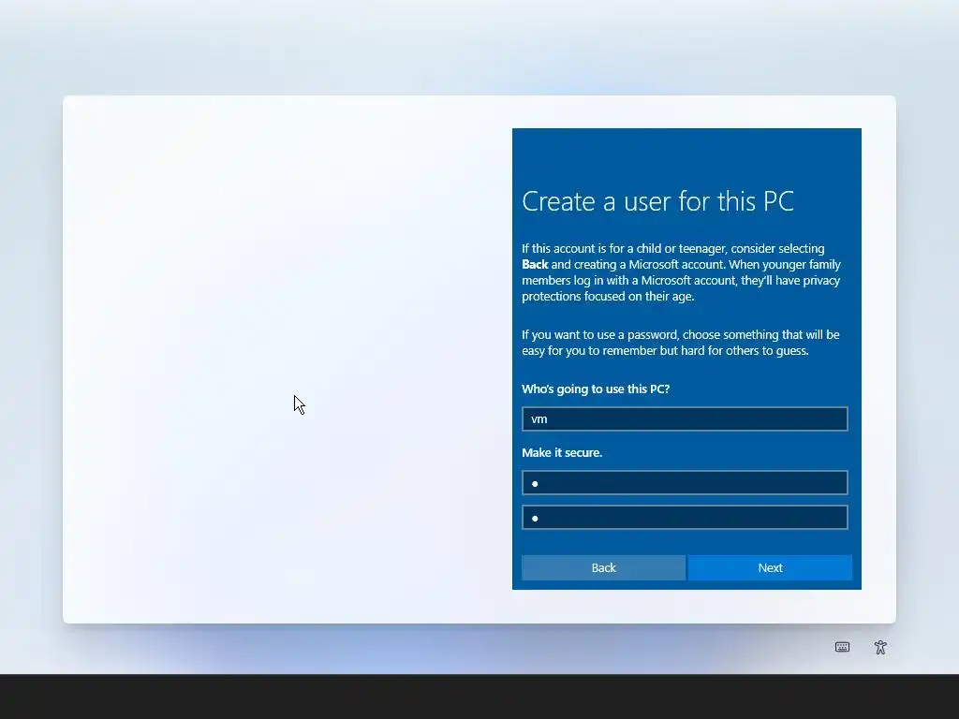This screenshot has height=719, width=959.
Task: Click the bold "Back" word in the paragraph
Action: point(535,264)
